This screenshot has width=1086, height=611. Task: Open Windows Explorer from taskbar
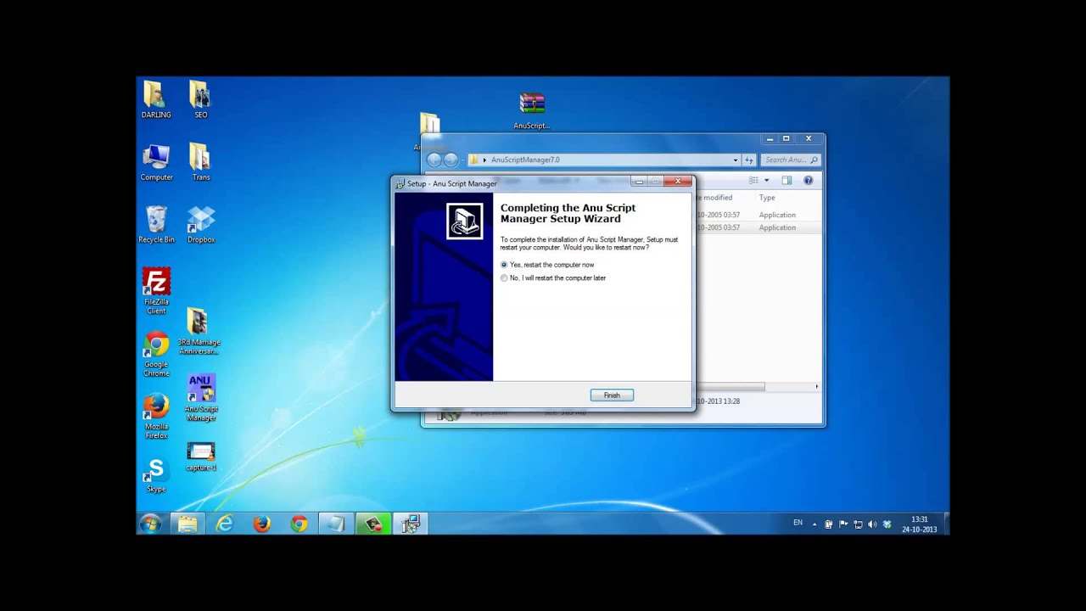[x=188, y=524]
